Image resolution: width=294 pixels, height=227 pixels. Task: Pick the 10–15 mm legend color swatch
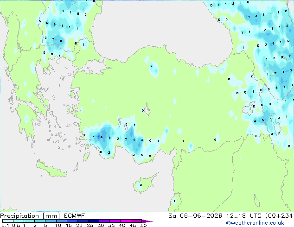(61, 221)
